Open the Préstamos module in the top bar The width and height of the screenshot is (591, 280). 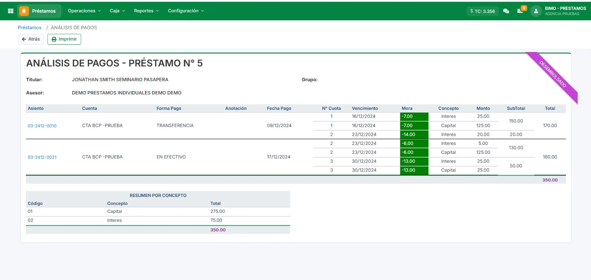(x=39, y=11)
